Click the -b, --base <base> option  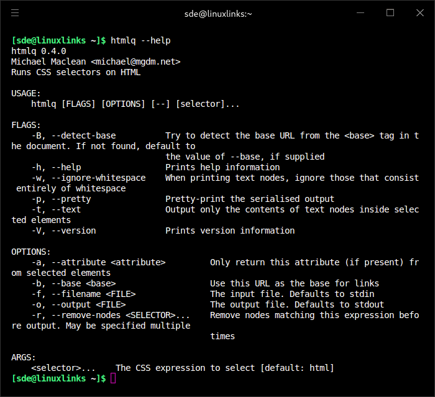(73, 283)
